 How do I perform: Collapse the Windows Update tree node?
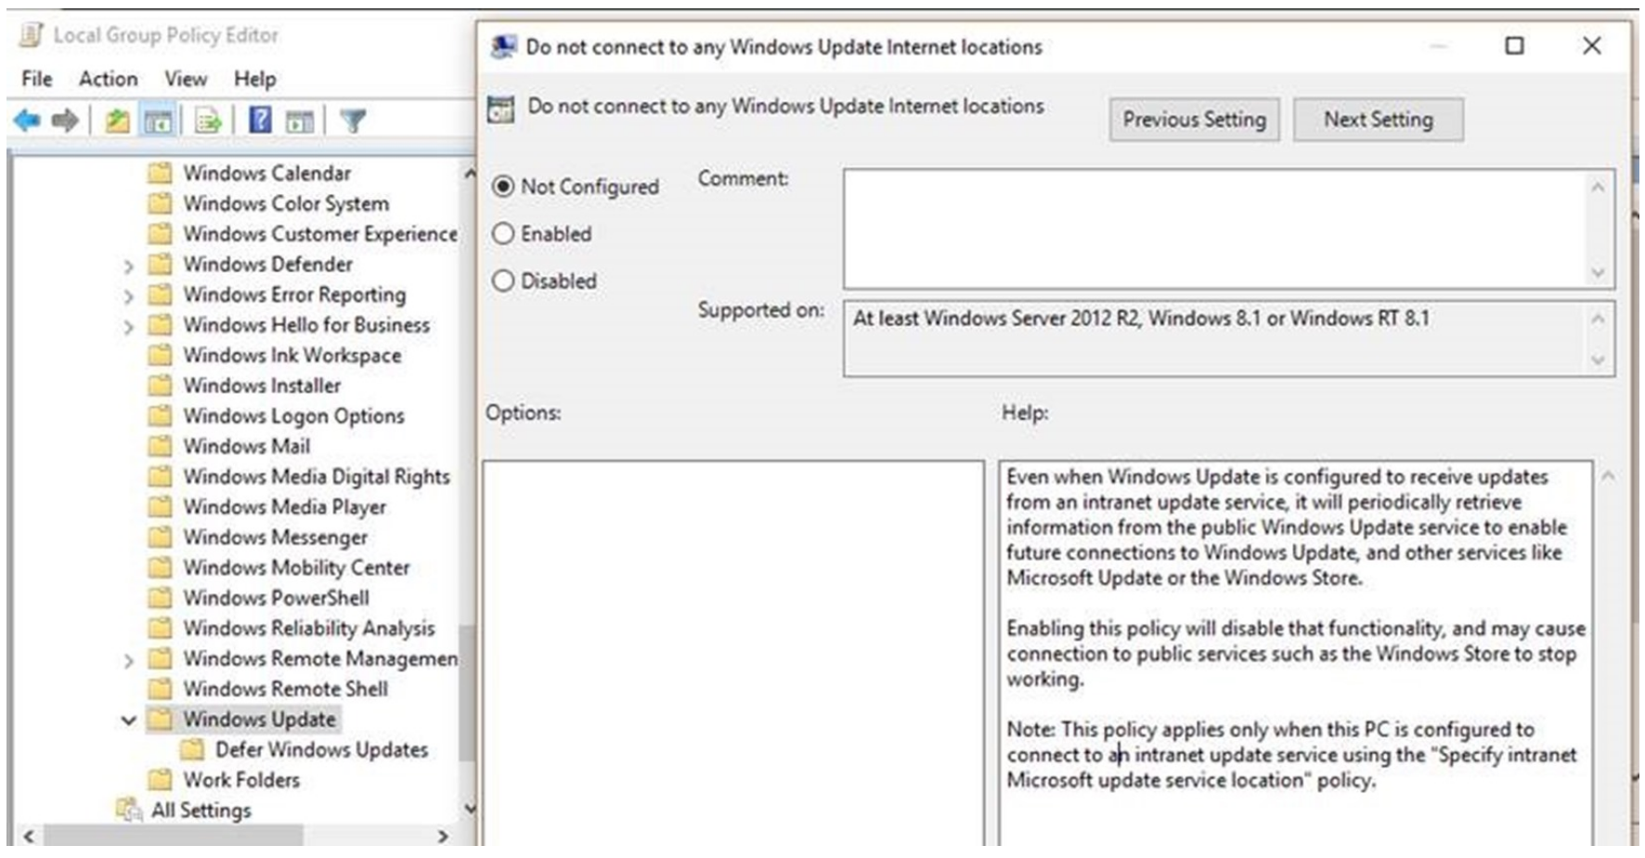pyautogui.click(x=128, y=721)
